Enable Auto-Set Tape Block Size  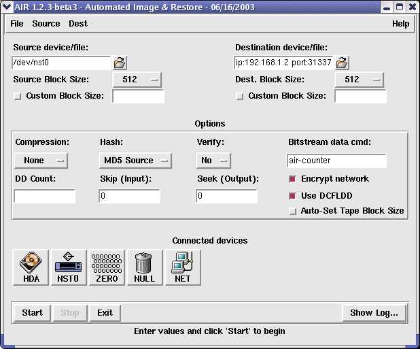coord(293,211)
